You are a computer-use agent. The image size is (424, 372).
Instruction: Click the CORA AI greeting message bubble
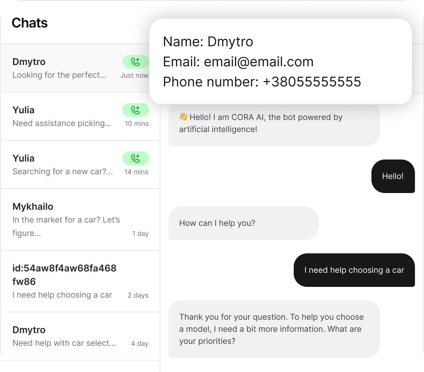click(x=274, y=124)
